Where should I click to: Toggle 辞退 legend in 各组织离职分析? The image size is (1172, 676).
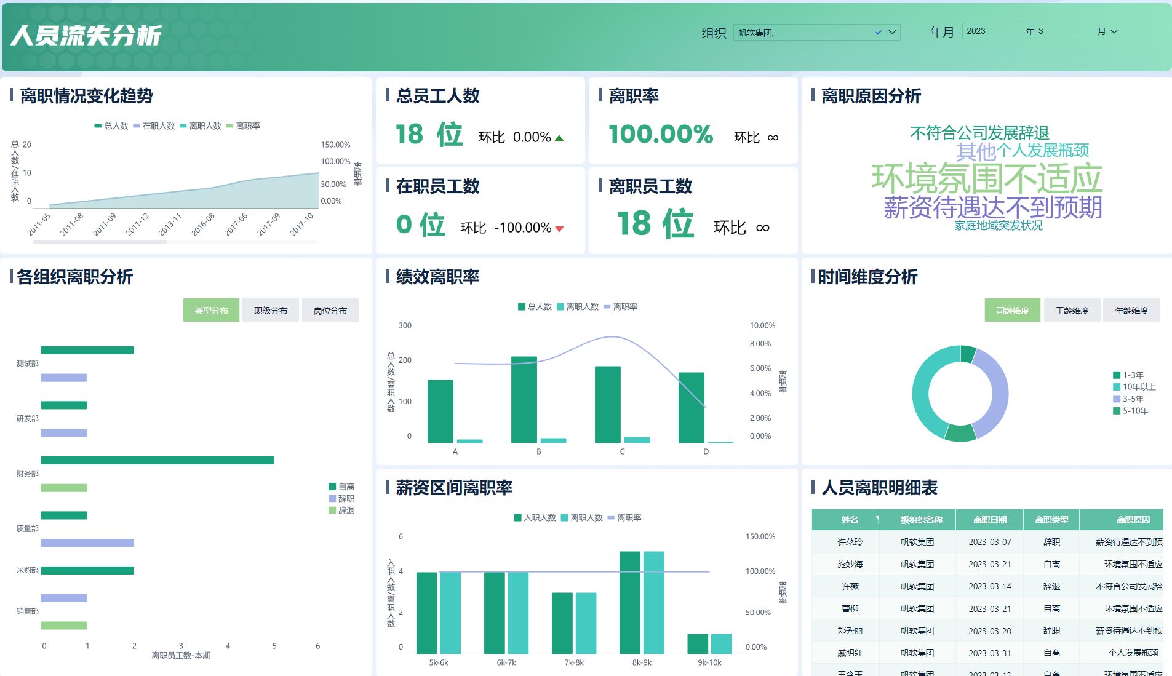pyautogui.click(x=341, y=511)
